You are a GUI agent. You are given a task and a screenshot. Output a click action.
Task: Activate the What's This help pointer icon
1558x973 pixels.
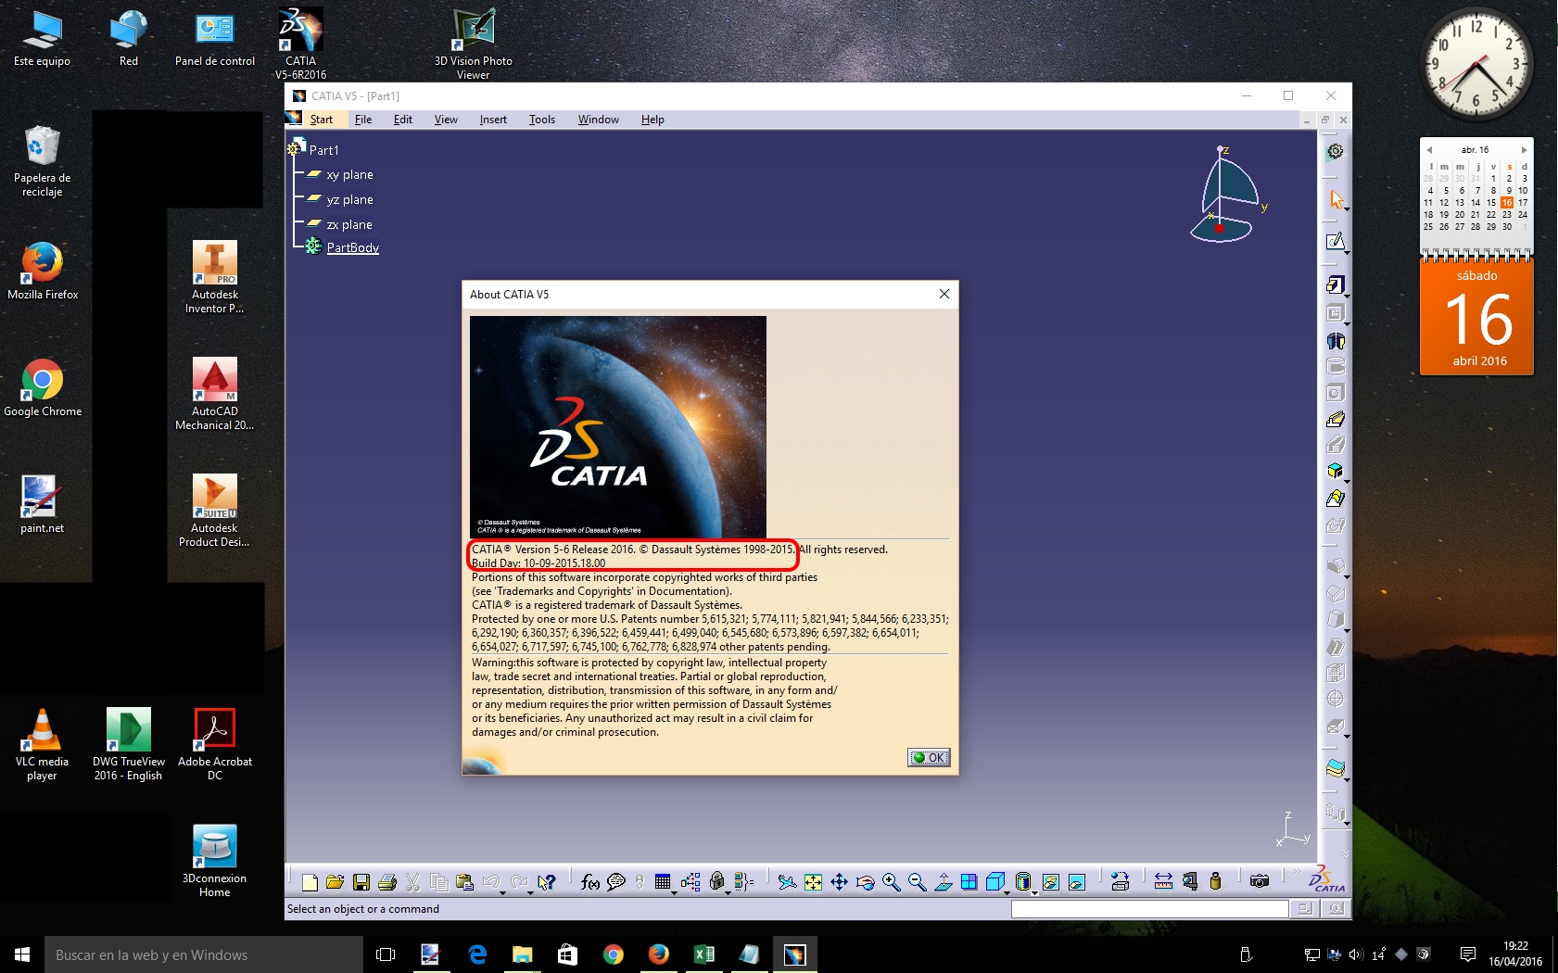[546, 882]
